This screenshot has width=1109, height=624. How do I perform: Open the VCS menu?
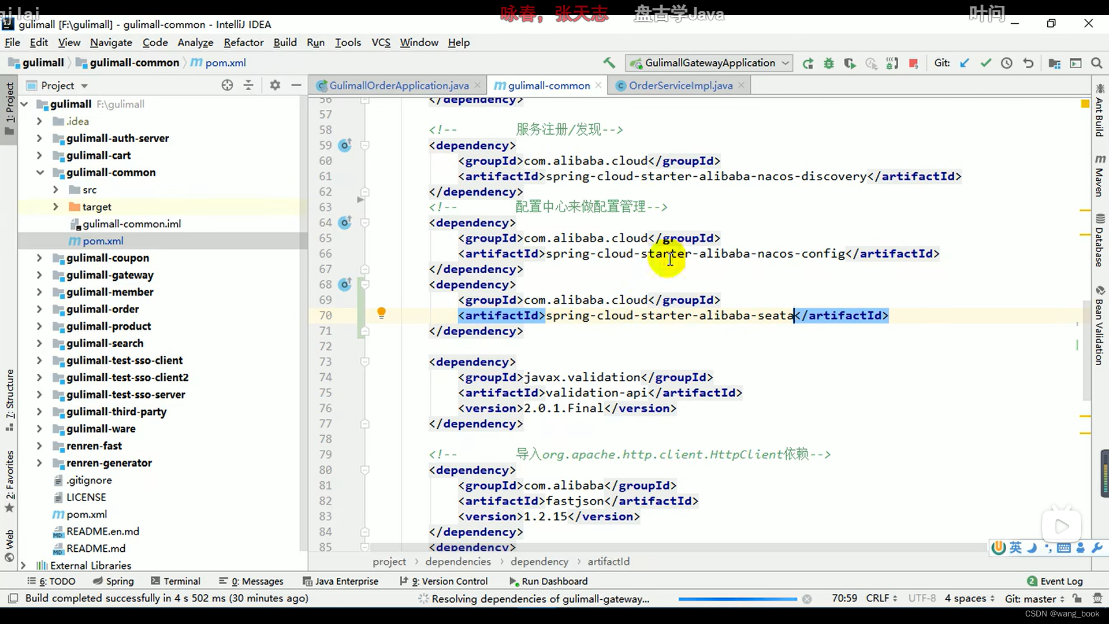(x=381, y=42)
